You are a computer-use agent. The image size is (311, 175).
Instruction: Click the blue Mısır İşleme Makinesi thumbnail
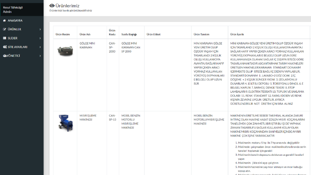(65, 123)
